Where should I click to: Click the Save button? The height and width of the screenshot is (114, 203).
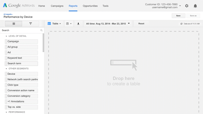178,16
